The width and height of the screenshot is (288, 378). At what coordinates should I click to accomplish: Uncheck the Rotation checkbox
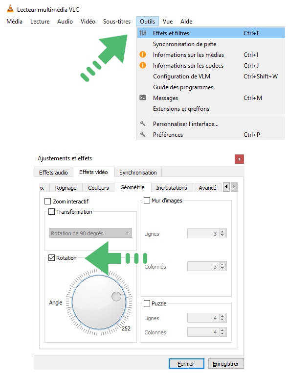tap(51, 258)
